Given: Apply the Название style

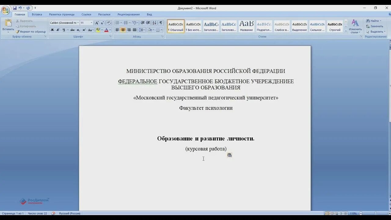Looking at the screenshot, I should 246,27.
